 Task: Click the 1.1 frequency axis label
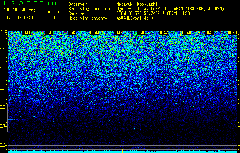(3, 50)
